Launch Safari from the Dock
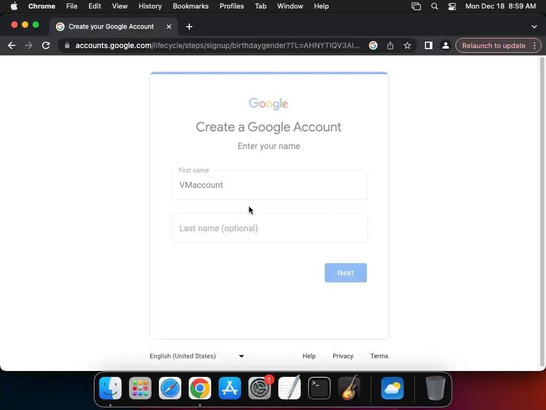This screenshot has width=546, height=410. click(x=170, y=388)
